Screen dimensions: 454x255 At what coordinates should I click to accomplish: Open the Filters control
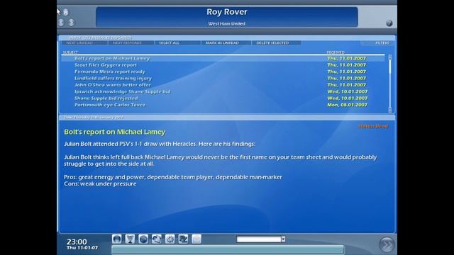377,42
